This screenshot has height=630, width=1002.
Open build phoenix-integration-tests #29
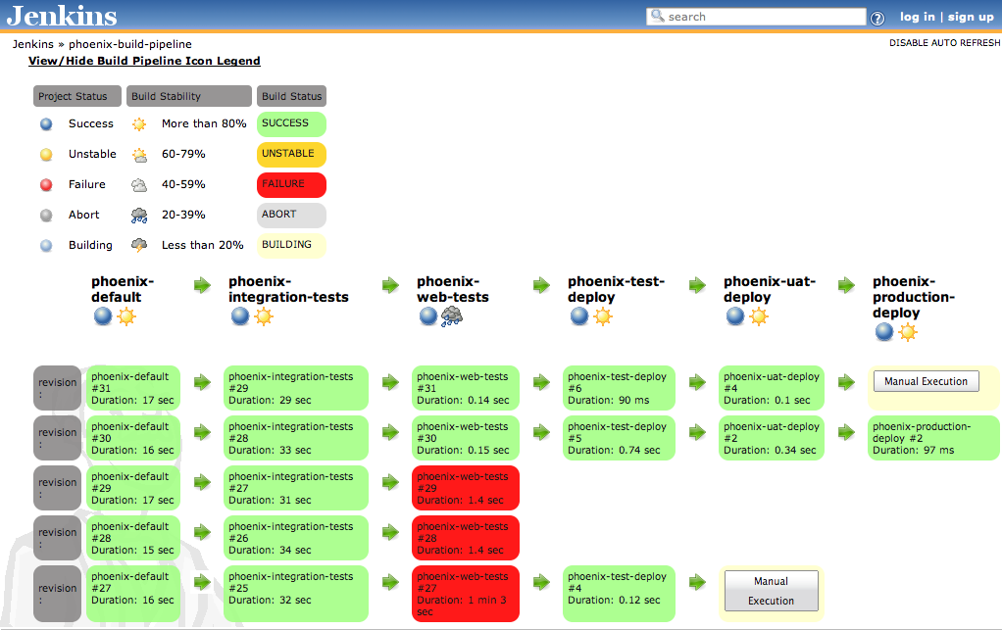coord(296,388)
